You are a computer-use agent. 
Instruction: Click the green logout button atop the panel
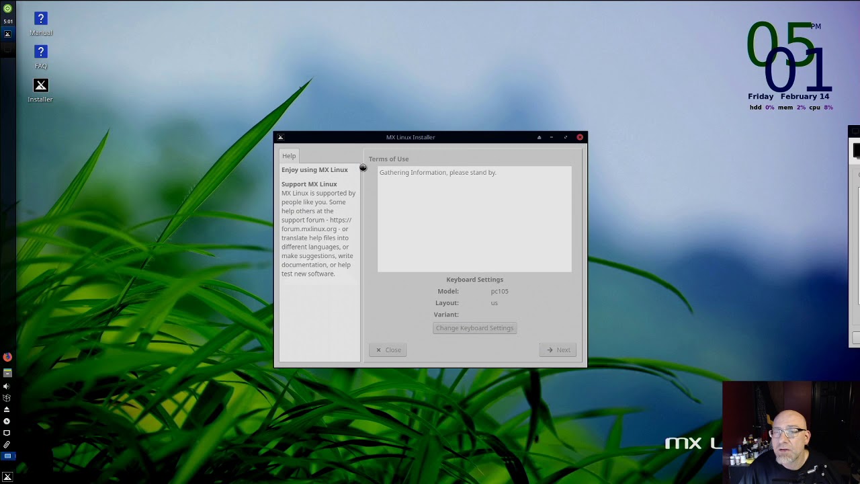7,9
